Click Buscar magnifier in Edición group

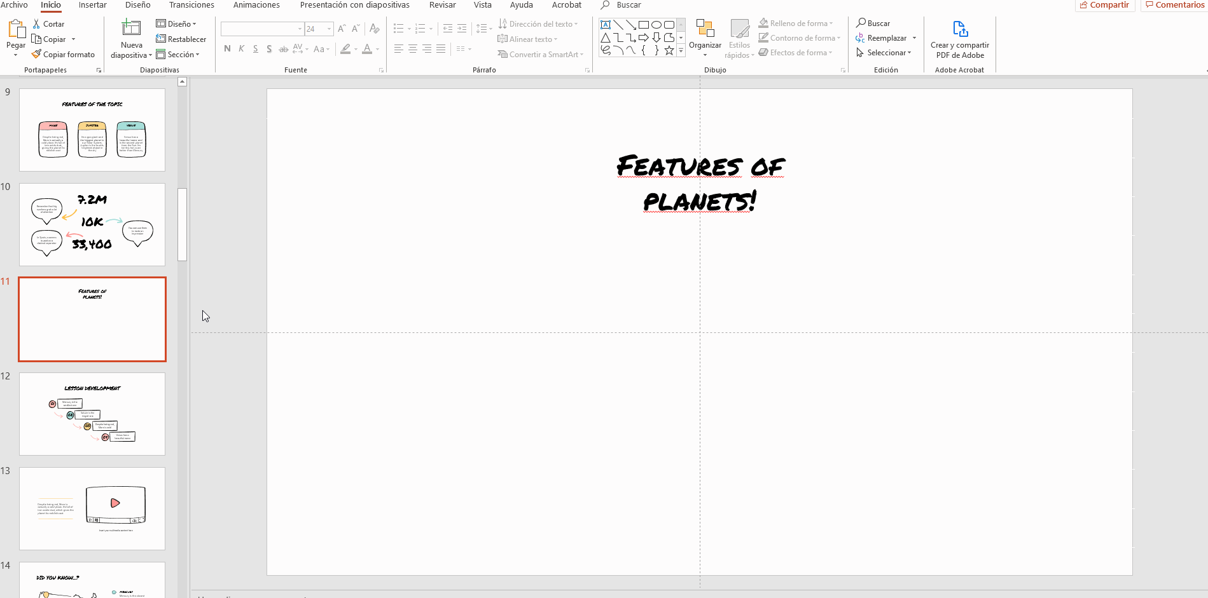(873, 23)
